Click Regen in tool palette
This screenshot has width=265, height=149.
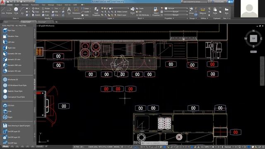[x=8, y=117]
